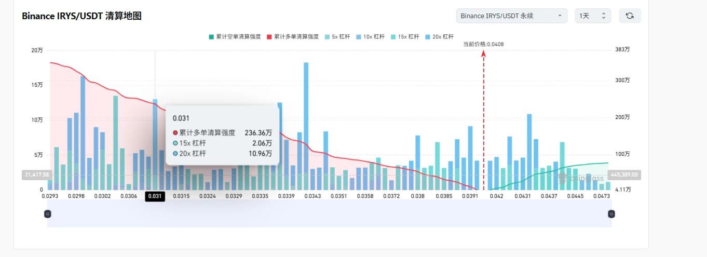
Task: Click the Binance IRYS/USDT 清算地图 title
Action: pyautogui.click(x=81, y=16)
